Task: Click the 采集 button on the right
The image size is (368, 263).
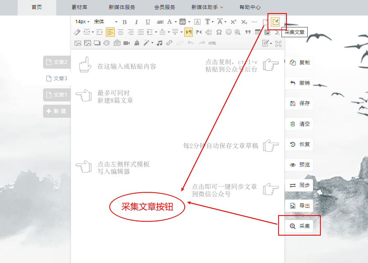Action: [299, 226]
